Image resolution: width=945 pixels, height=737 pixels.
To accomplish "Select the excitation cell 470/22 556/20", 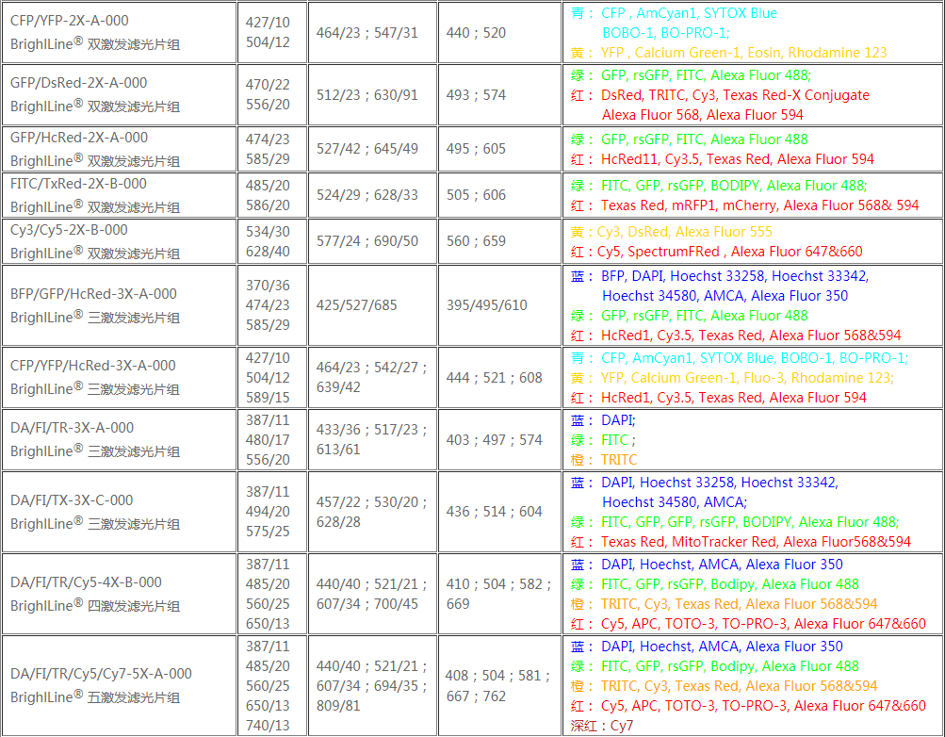I will [x=272, y=95].
